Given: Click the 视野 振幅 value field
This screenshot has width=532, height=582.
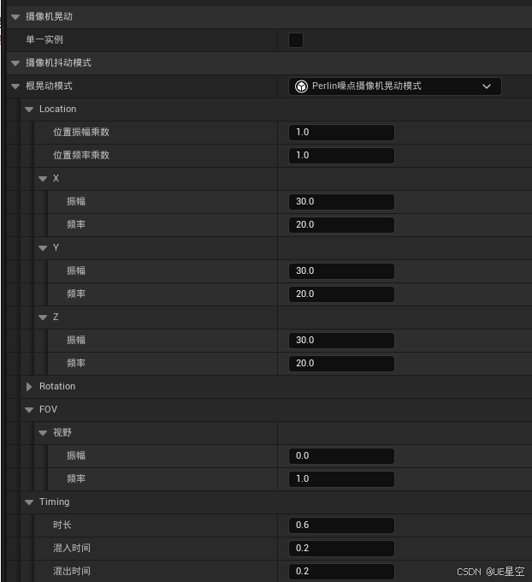Looking at the screenshot, I should 341,456.
